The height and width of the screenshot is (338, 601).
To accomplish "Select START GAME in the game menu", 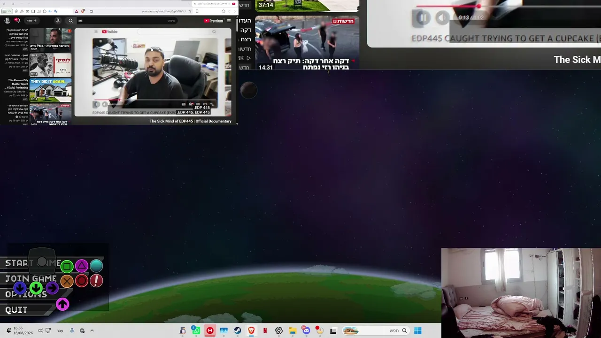I will (33, 263).
